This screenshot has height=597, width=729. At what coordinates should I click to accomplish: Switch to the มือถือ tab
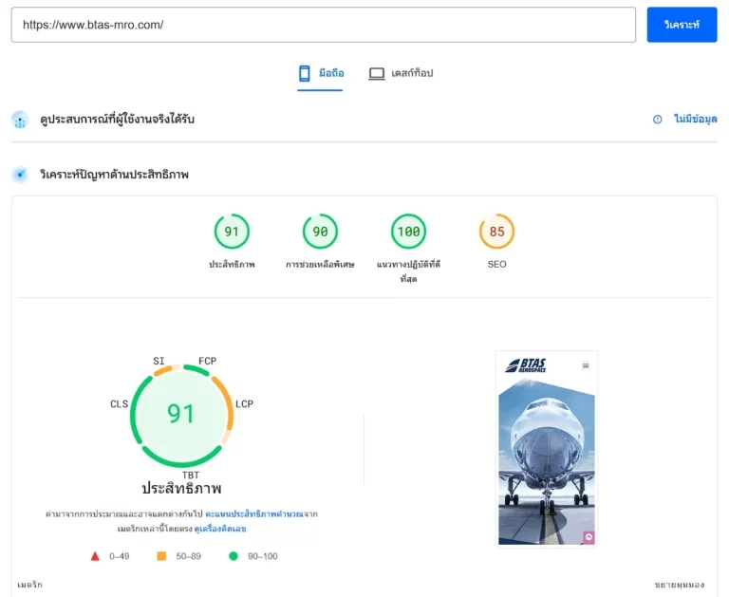click(x=320, y=73)
